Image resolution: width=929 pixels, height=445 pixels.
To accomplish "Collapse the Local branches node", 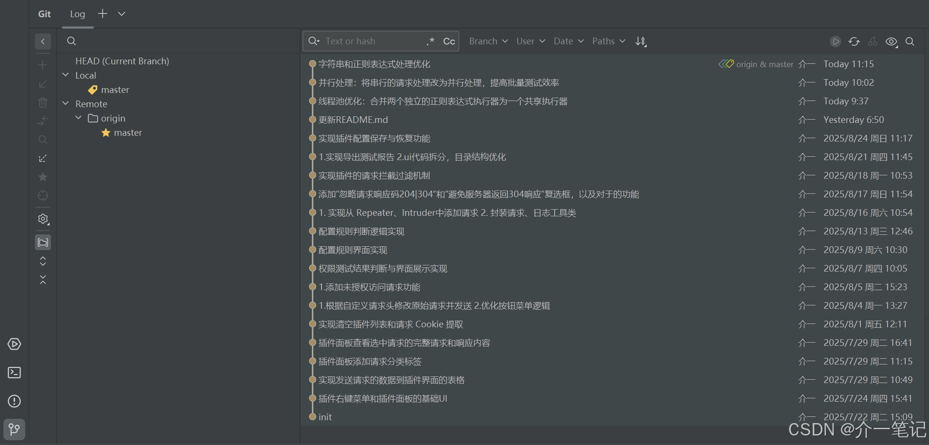I will point(66,75).
